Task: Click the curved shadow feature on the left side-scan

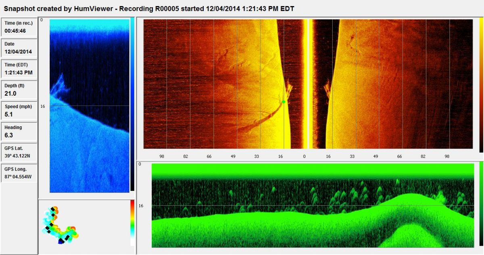Action: [x=258, y=121]
